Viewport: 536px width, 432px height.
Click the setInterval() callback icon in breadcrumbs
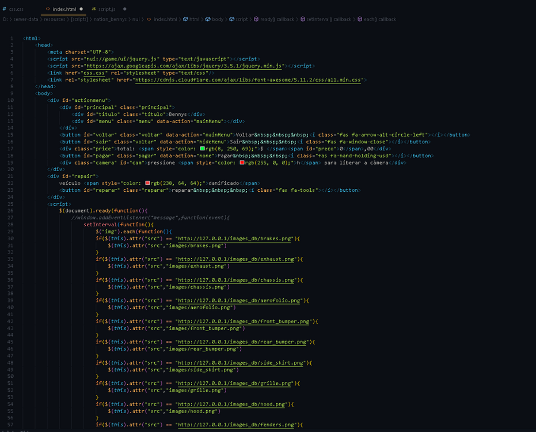pos(303,20)
